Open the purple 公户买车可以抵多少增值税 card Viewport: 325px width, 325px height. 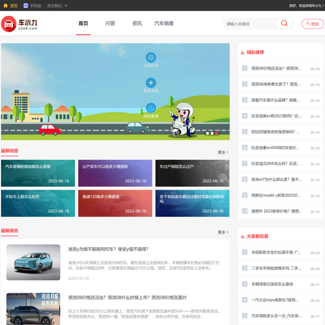tap(114, 173)
